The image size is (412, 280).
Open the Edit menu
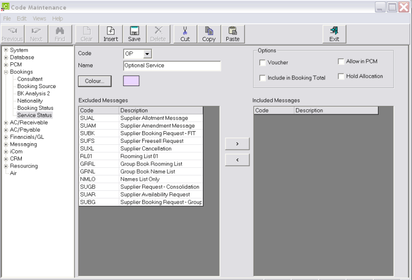(x=22, y=19)
